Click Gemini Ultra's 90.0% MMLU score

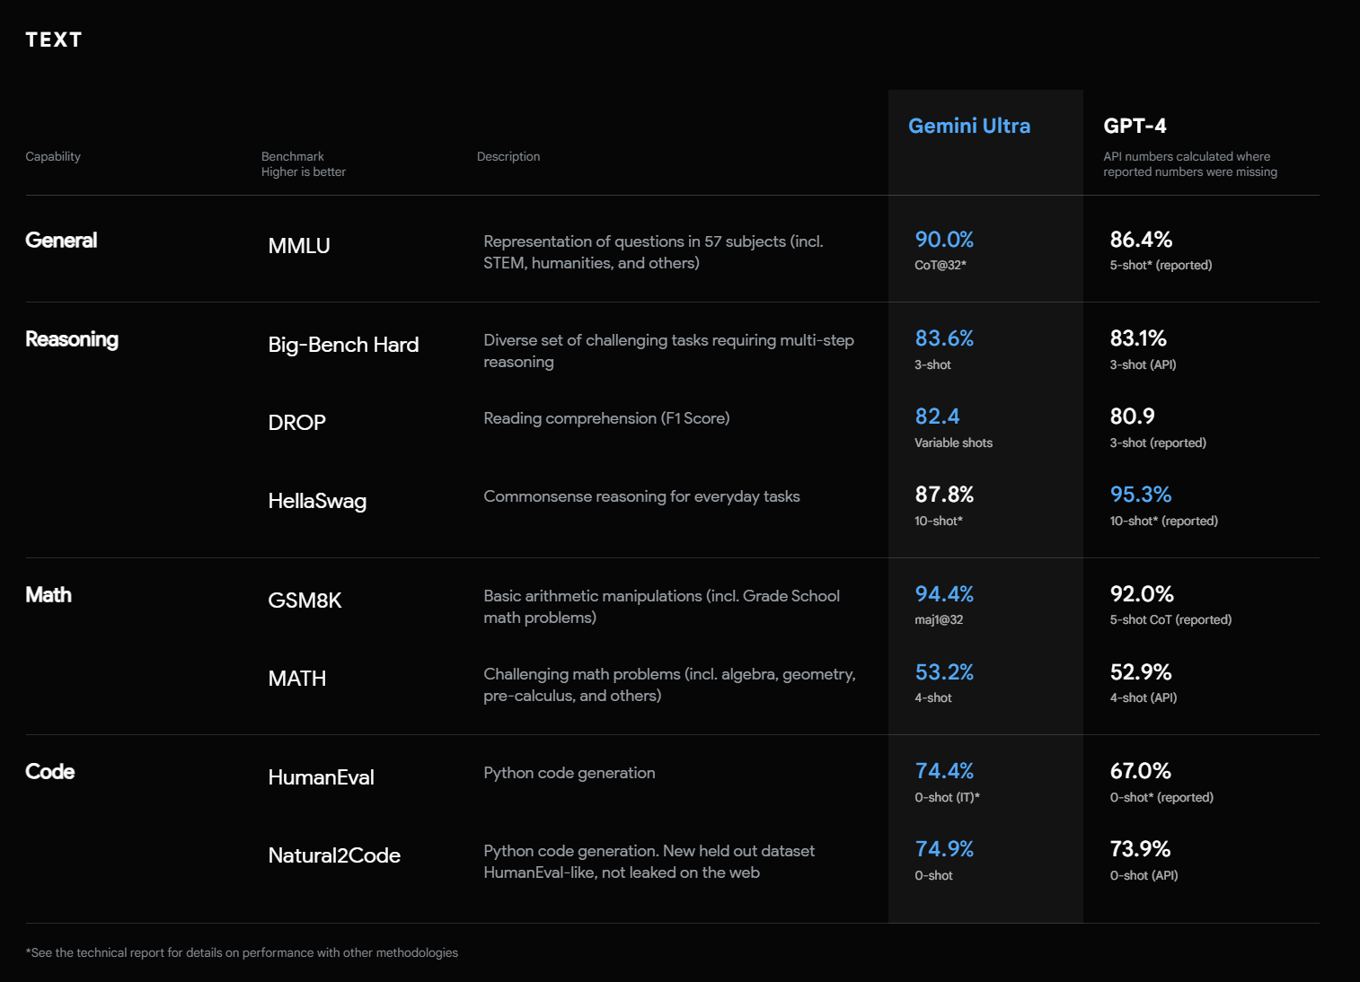pos(944,240)
